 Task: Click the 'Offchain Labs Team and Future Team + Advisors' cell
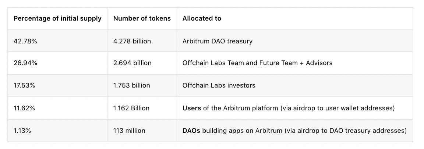[295, 63]
